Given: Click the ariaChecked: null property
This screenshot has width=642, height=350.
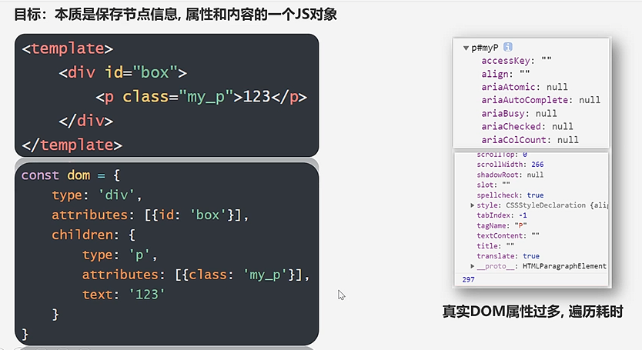Looking at the screenshot, I should pyautogui.click(x=527, y=126).
